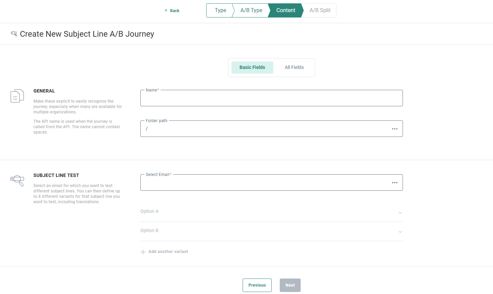
Task: Open the A/B Split wizard step
Action: point(320,10)
